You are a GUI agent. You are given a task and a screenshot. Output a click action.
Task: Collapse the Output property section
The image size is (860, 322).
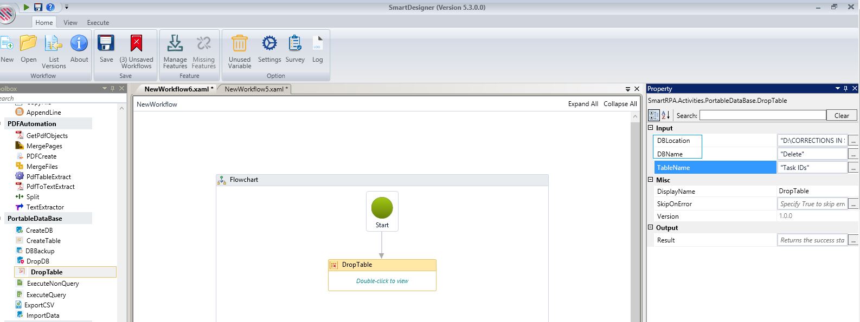tap(651, 228)
